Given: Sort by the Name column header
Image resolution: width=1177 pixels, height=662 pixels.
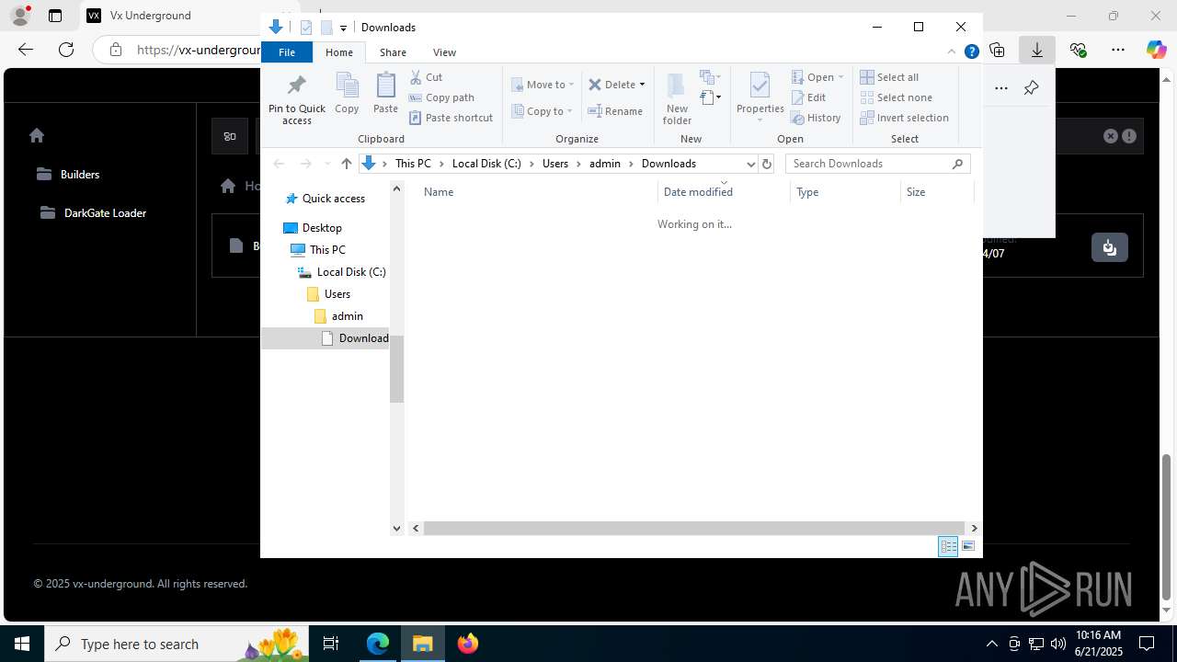Looking at the screenshot, I should coord(537,192).
